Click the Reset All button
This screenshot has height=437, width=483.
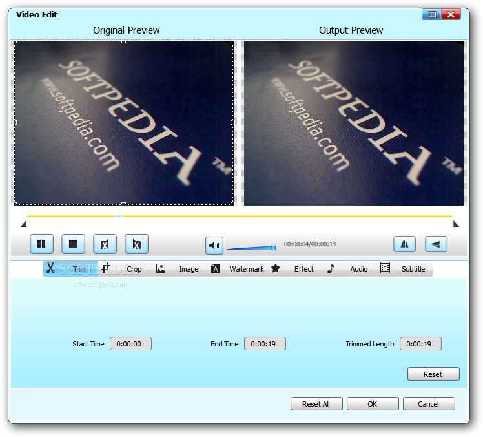[x=316, y=403]
